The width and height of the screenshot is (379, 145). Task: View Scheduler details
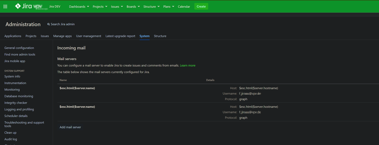pos(16,116)
